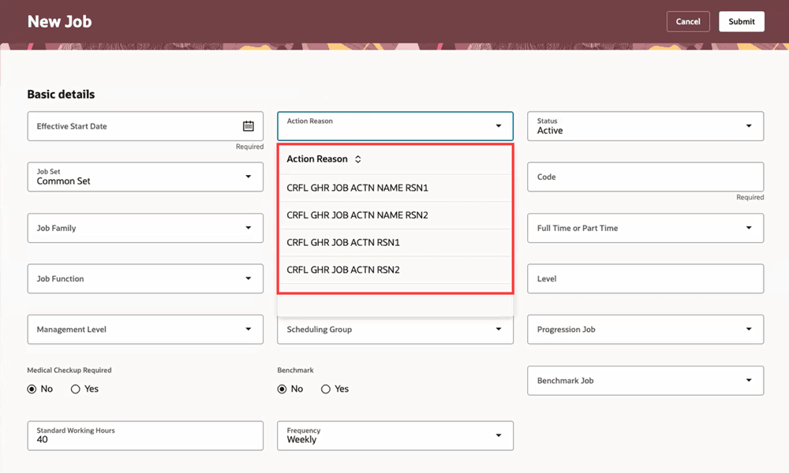Select No for Benchmark
Image resolution: width=789 pixels, height=473 pixels.
click(282, 389)
